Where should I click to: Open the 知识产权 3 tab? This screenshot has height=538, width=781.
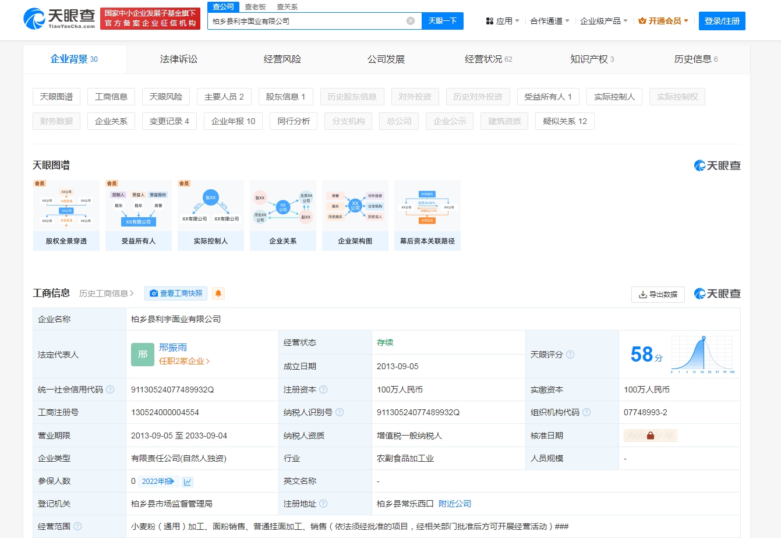coord(592,59)
